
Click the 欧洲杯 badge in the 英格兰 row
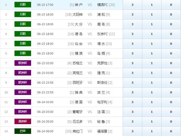point(23,73)
